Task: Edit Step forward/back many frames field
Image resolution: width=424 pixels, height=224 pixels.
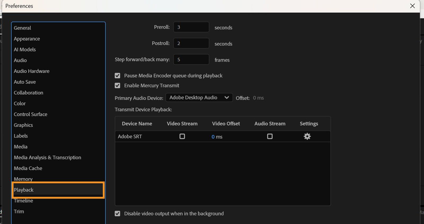Action: [191, 60]
